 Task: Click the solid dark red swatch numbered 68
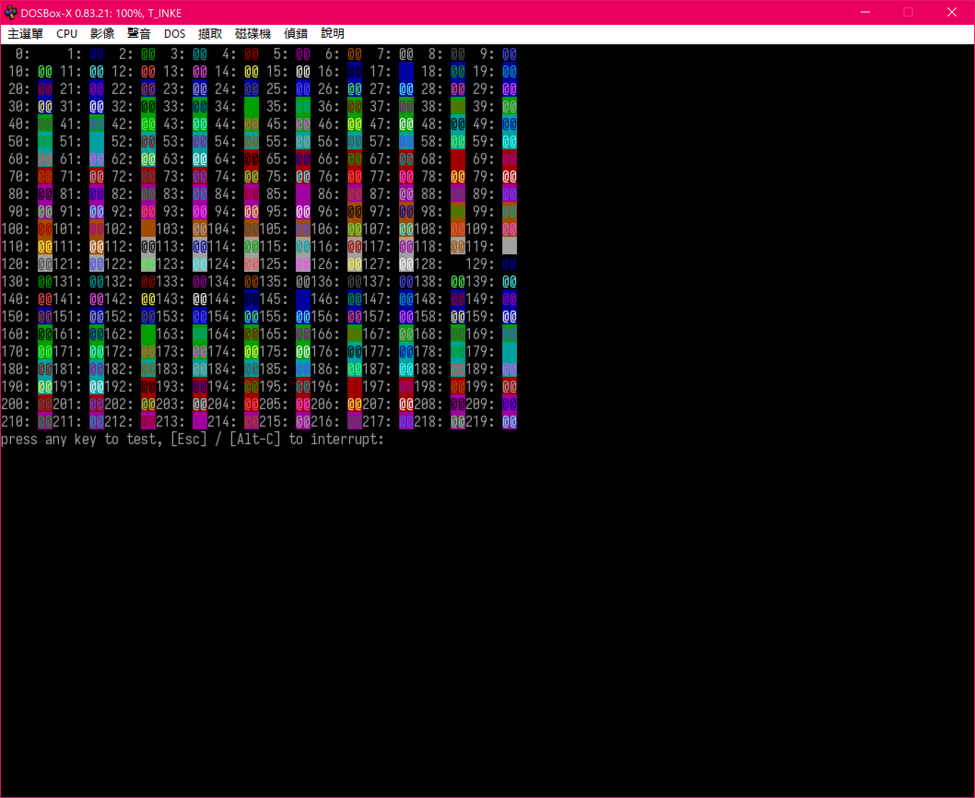point(458,158)
